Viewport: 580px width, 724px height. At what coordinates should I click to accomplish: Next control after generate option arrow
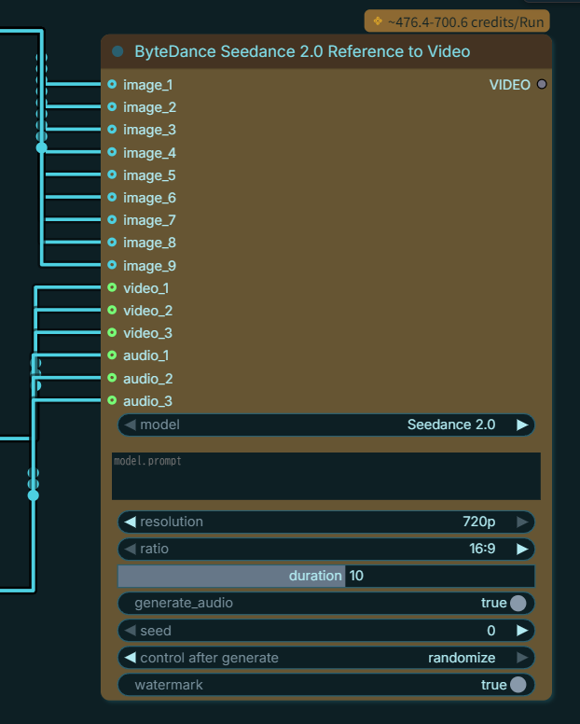(522, 658)
